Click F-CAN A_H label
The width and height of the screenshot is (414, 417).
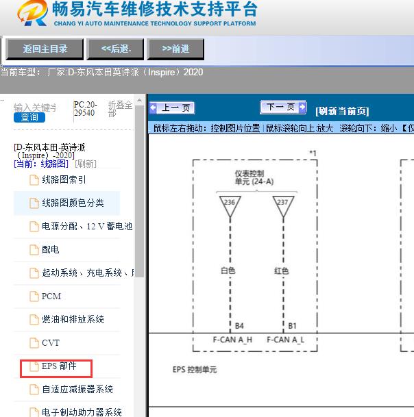(232, 340)
